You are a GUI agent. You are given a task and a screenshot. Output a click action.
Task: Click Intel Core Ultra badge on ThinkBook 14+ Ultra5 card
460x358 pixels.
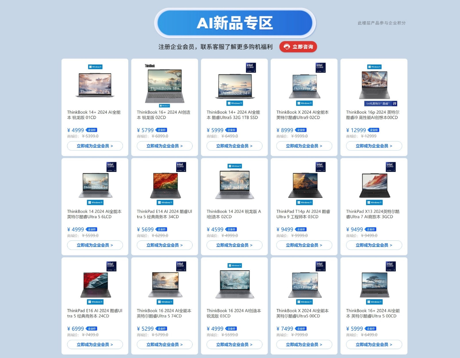click(251, 68)
